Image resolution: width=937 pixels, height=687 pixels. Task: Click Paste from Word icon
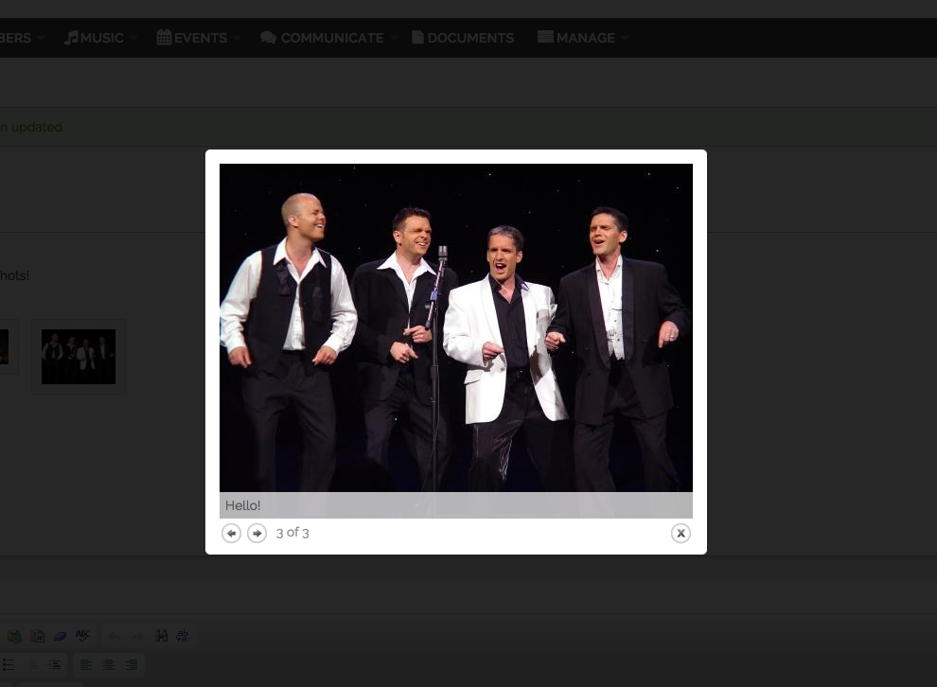pos(37,636)
